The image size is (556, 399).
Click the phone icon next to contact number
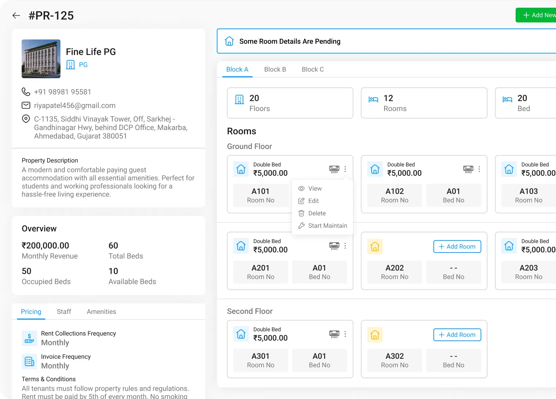point(26,92)
